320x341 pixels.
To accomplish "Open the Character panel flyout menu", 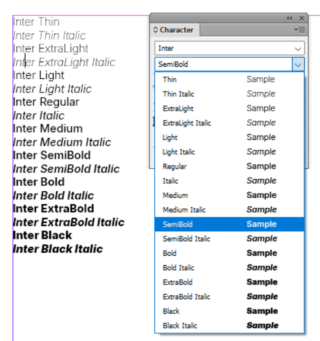I will [x=300, y=30].
